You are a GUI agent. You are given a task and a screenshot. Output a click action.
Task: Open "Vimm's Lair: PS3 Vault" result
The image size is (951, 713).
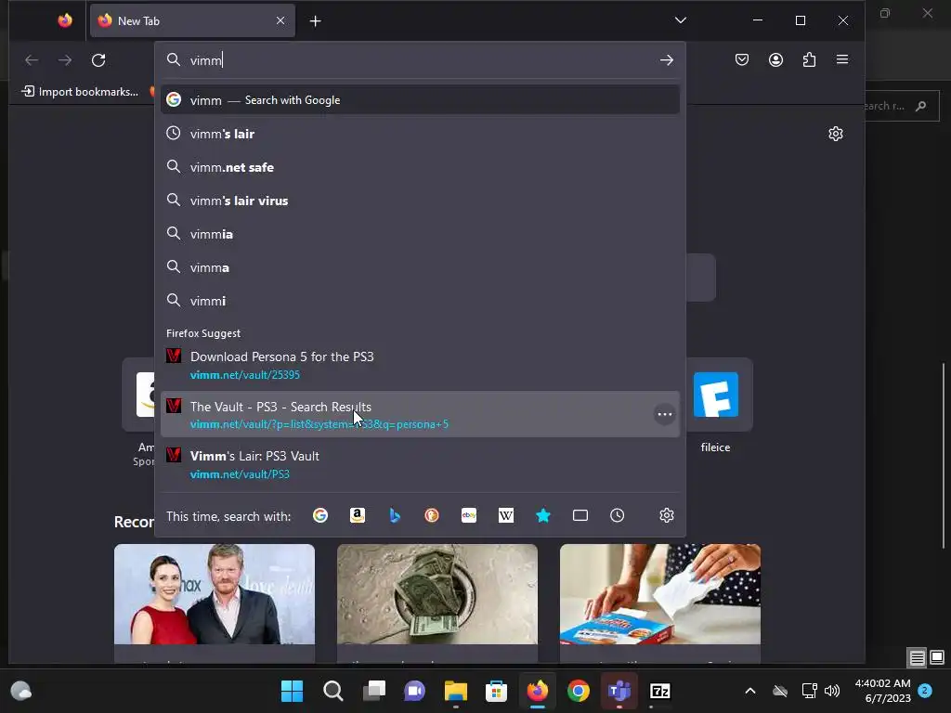click(x=420, y=464)
